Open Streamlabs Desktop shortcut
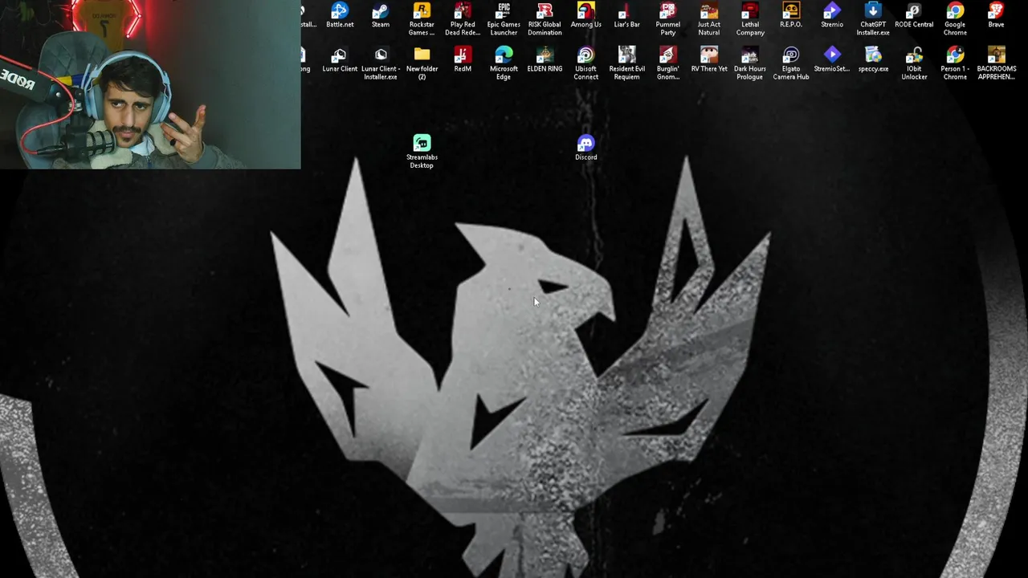 (422, 151)
